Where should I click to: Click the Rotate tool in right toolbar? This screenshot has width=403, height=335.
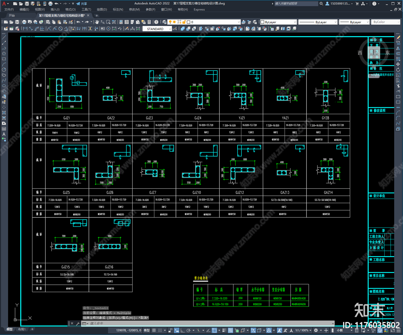tap(398, 70)
